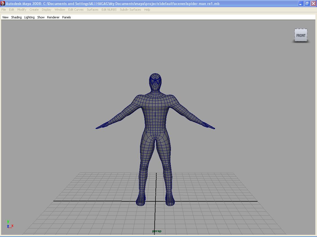Image resolution: width=317 pixels, height=237 pixels.
Task: Open the Modify menu
Action: [x=22, y=10]
